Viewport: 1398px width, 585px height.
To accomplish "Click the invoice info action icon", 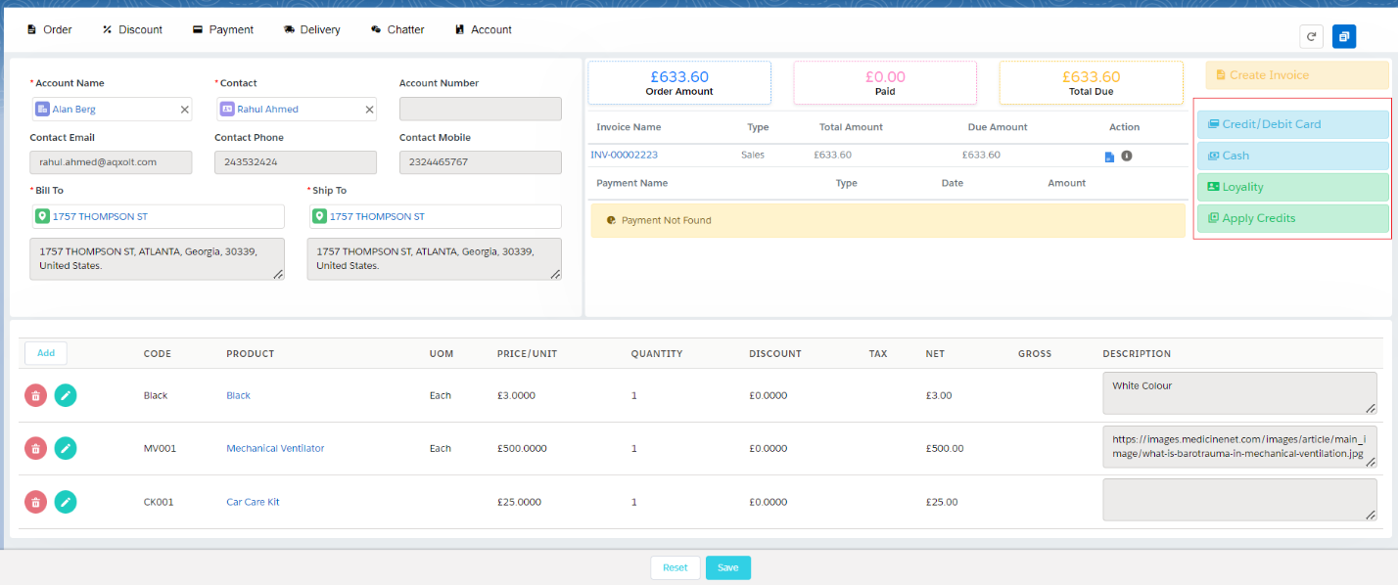I will coord(1127,156).
